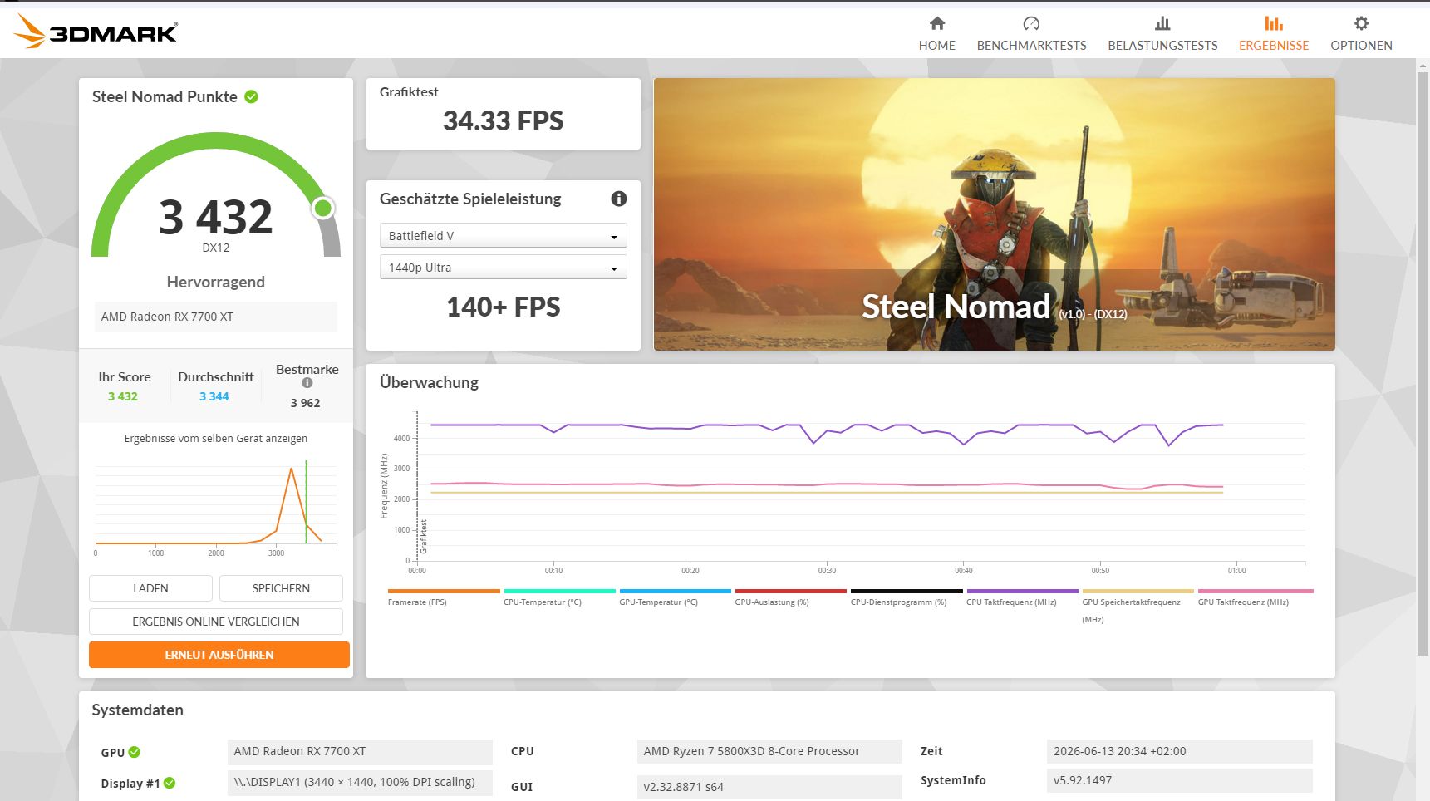Expand the Battlefield V game dropdown
Image resolution: width=1430 pixels, height=801 pixels.
tap(503, 236)
